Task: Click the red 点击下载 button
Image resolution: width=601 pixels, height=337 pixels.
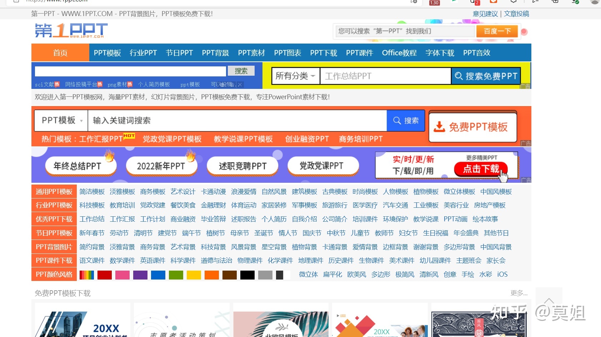Action: (481, 169)
